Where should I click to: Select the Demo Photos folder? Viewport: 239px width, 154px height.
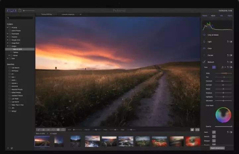click(x=16, y=31)
